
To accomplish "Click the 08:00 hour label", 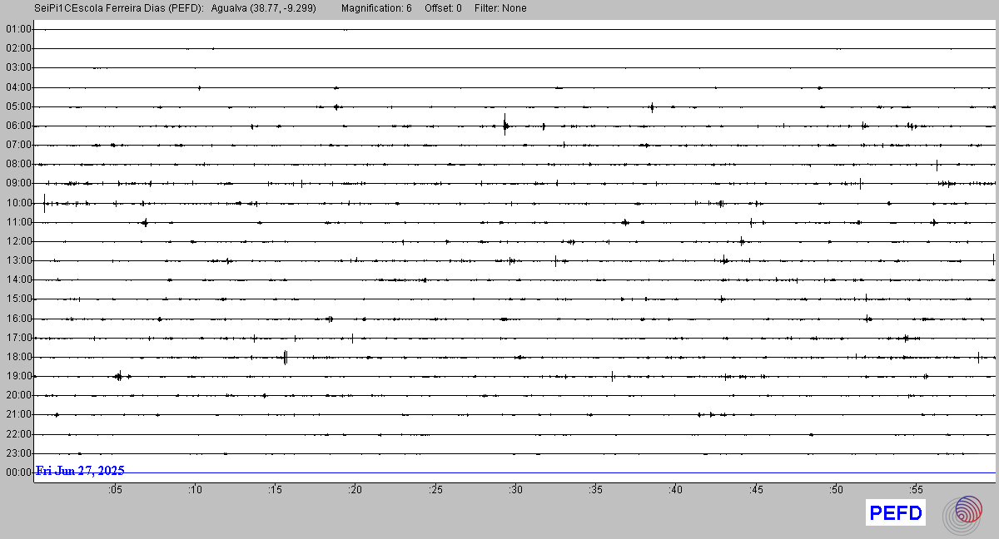I will pos(18,164).
